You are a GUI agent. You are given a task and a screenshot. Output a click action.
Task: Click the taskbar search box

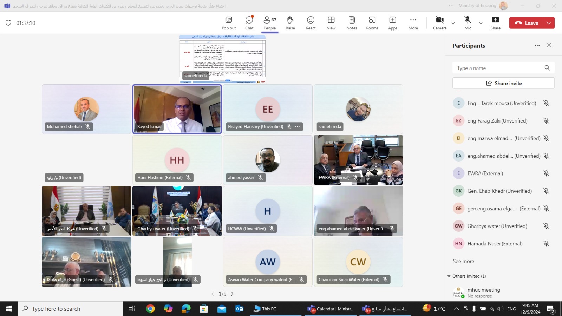pos(70,309)
